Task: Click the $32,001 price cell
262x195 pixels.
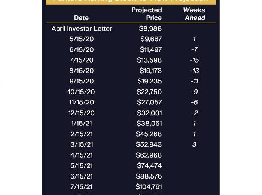Action: point(149,113)
